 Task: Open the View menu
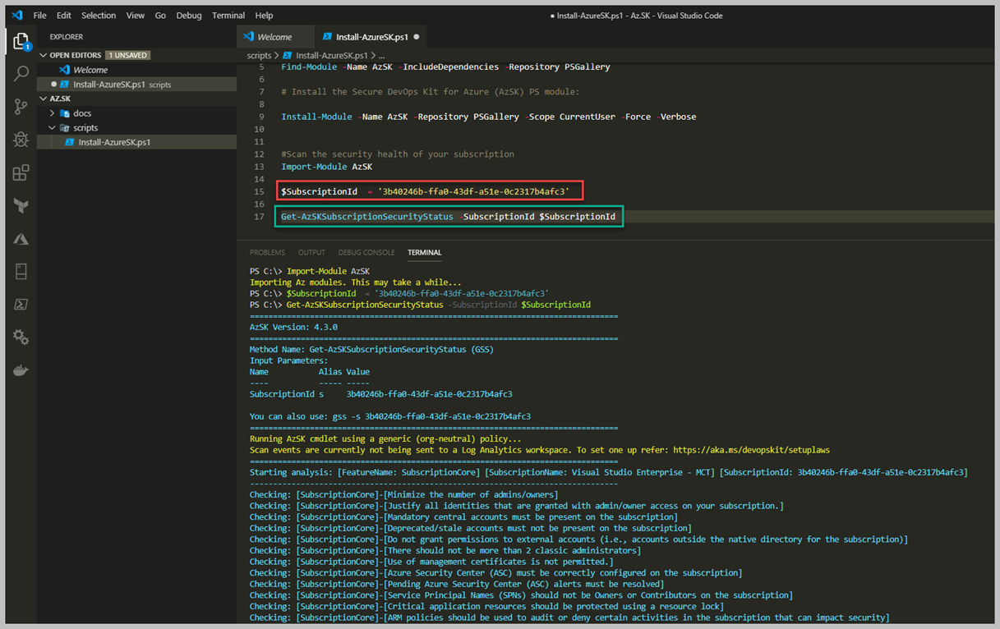[136, 16]
